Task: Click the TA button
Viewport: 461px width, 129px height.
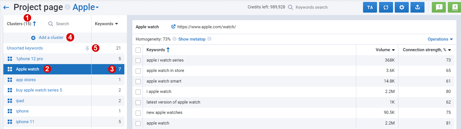Action: [370, 8]
